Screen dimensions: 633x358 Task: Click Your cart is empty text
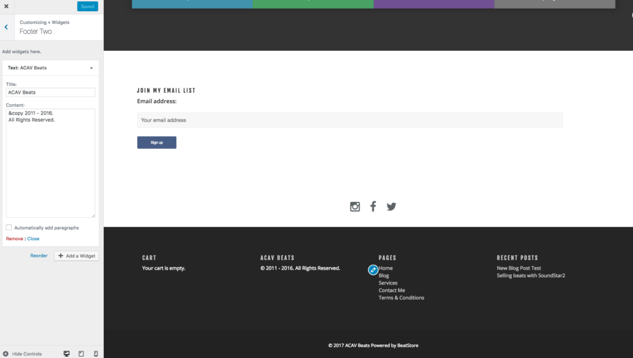point(163,268)
